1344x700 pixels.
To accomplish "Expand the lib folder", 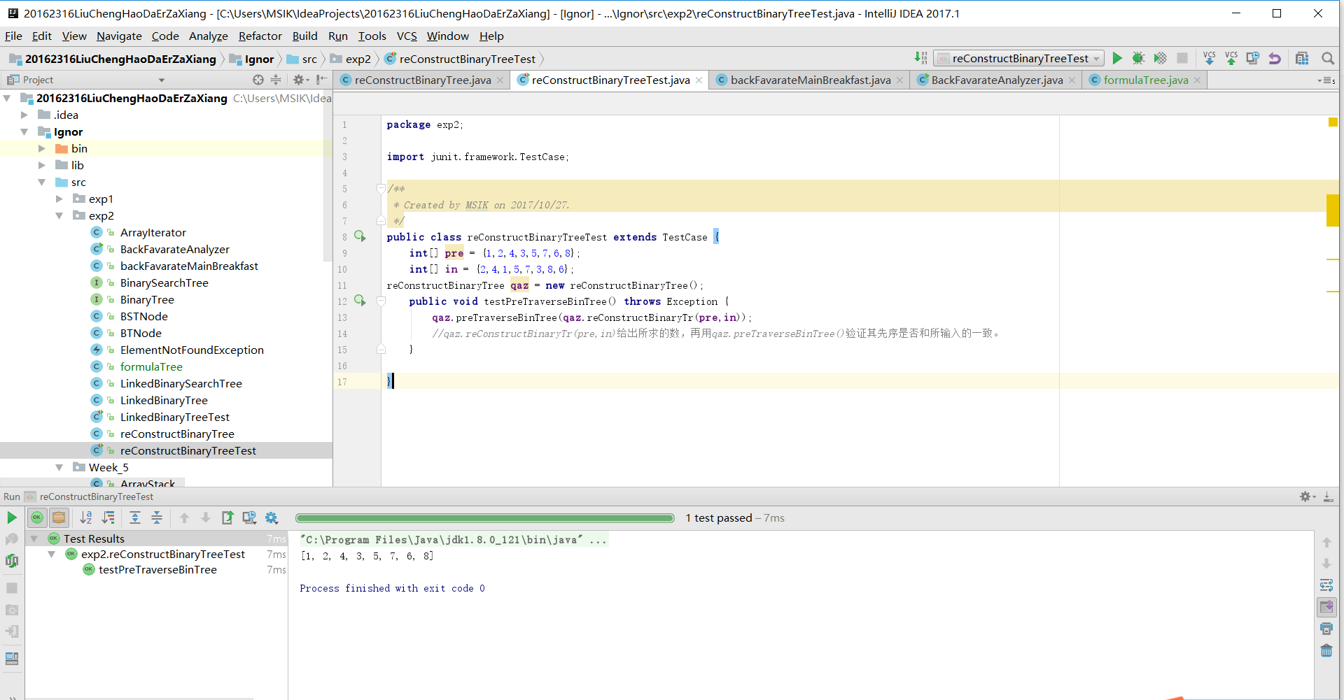I will [42, 165].
